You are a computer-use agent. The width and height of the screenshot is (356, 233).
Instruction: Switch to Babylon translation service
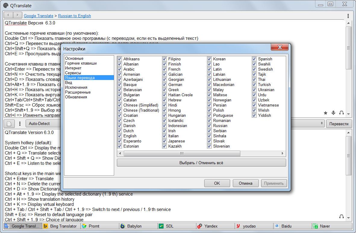pyautogui.click(x=138, y=226)
